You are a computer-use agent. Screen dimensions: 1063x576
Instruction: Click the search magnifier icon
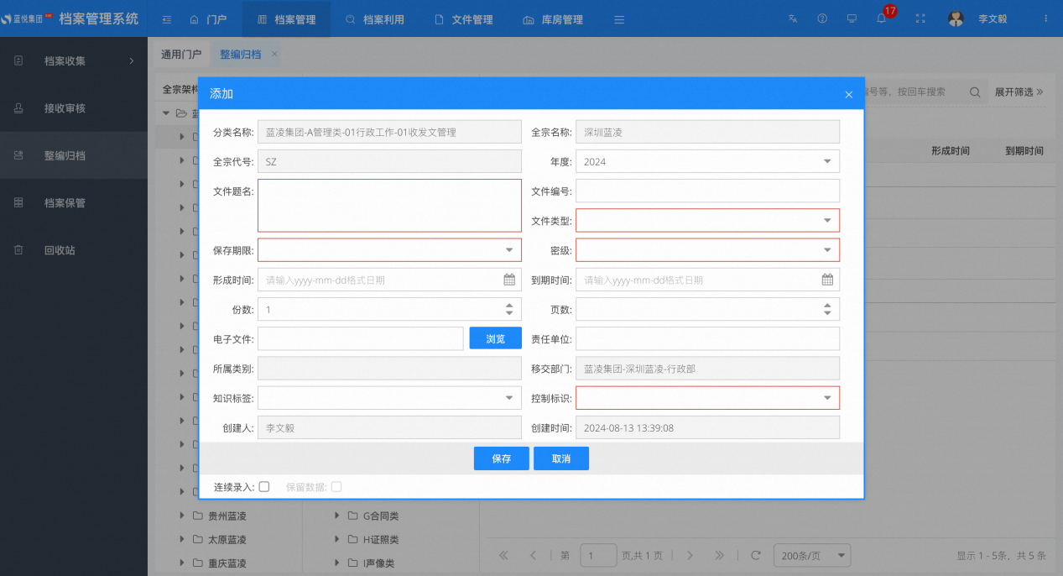(x=975, y=92)
